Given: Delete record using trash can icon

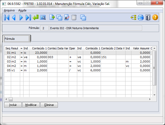Looking at the screenshot, I should click(74, 18).
